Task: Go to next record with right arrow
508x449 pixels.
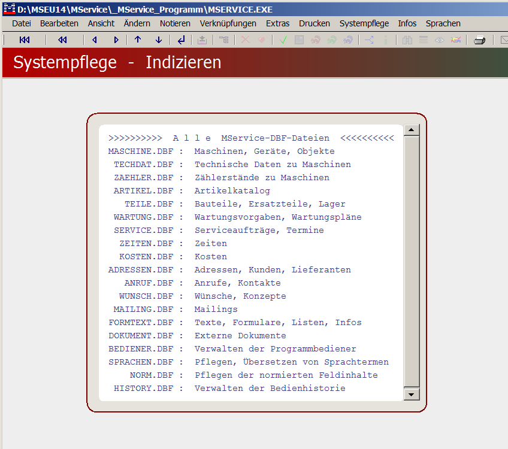Action: click(x=116, y=40)
